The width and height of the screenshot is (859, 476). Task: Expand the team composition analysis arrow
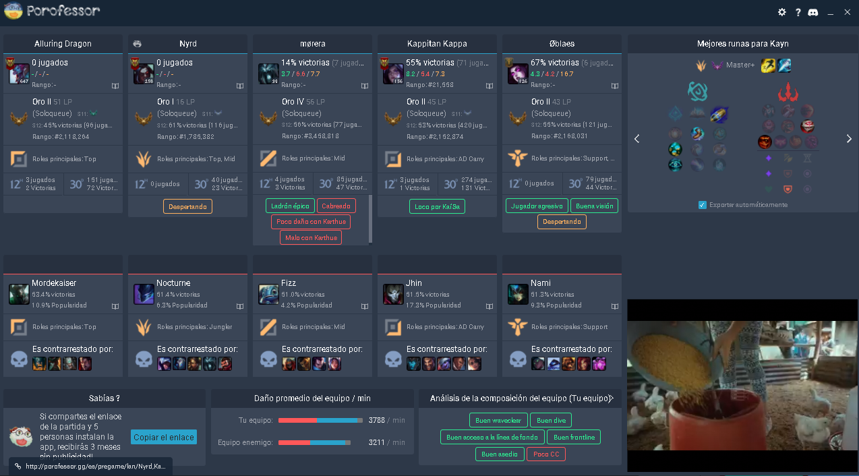click(x=612, y=398)
